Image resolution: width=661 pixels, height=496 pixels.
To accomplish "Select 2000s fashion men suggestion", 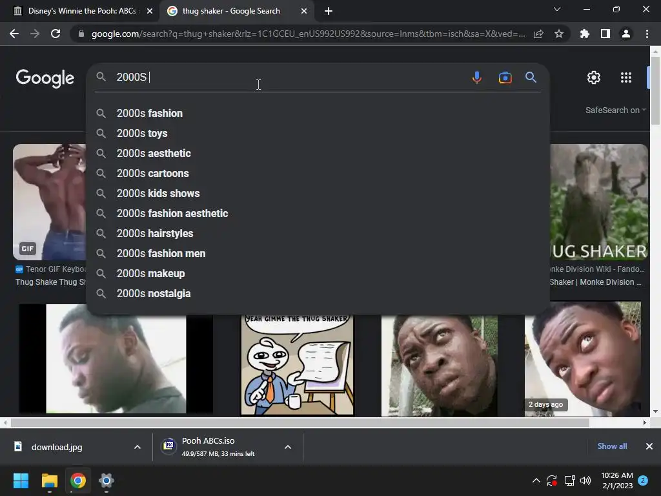I will (318, 253).
